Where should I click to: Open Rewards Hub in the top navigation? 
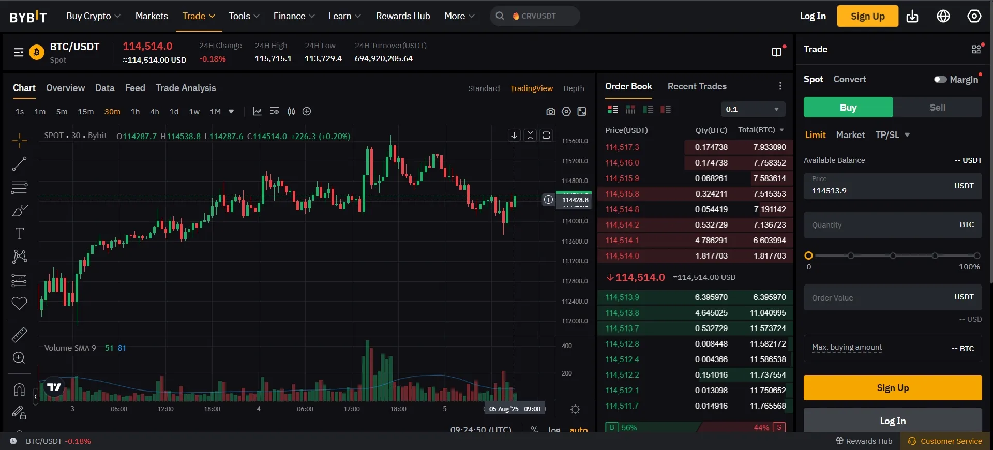pyautogui.click(x=403, y=16)
